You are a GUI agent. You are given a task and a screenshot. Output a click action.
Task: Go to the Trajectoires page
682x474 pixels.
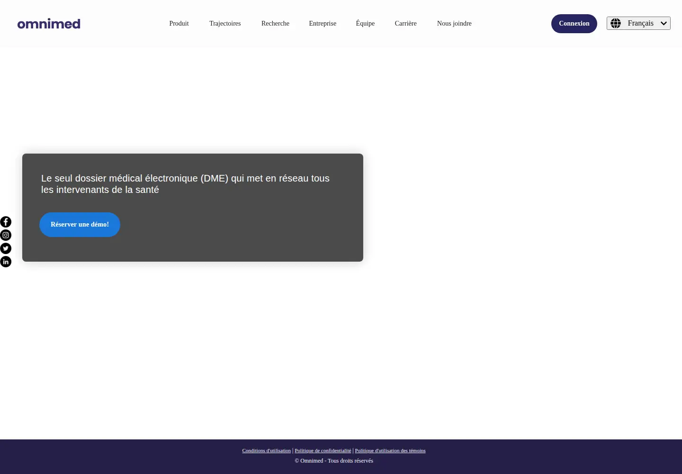[225, 23]
